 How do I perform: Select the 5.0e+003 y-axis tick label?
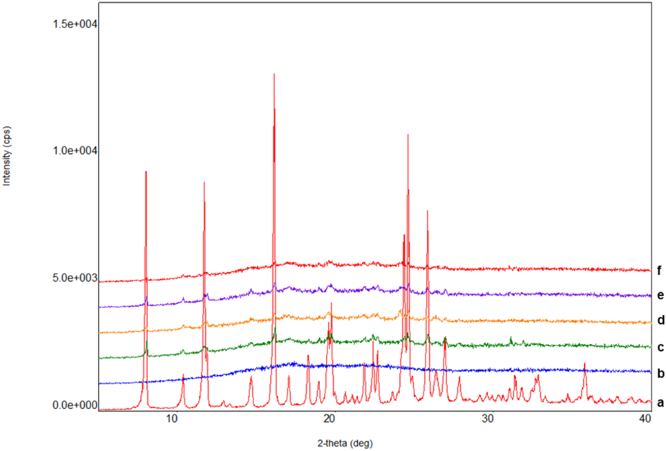tap(75, 277)
